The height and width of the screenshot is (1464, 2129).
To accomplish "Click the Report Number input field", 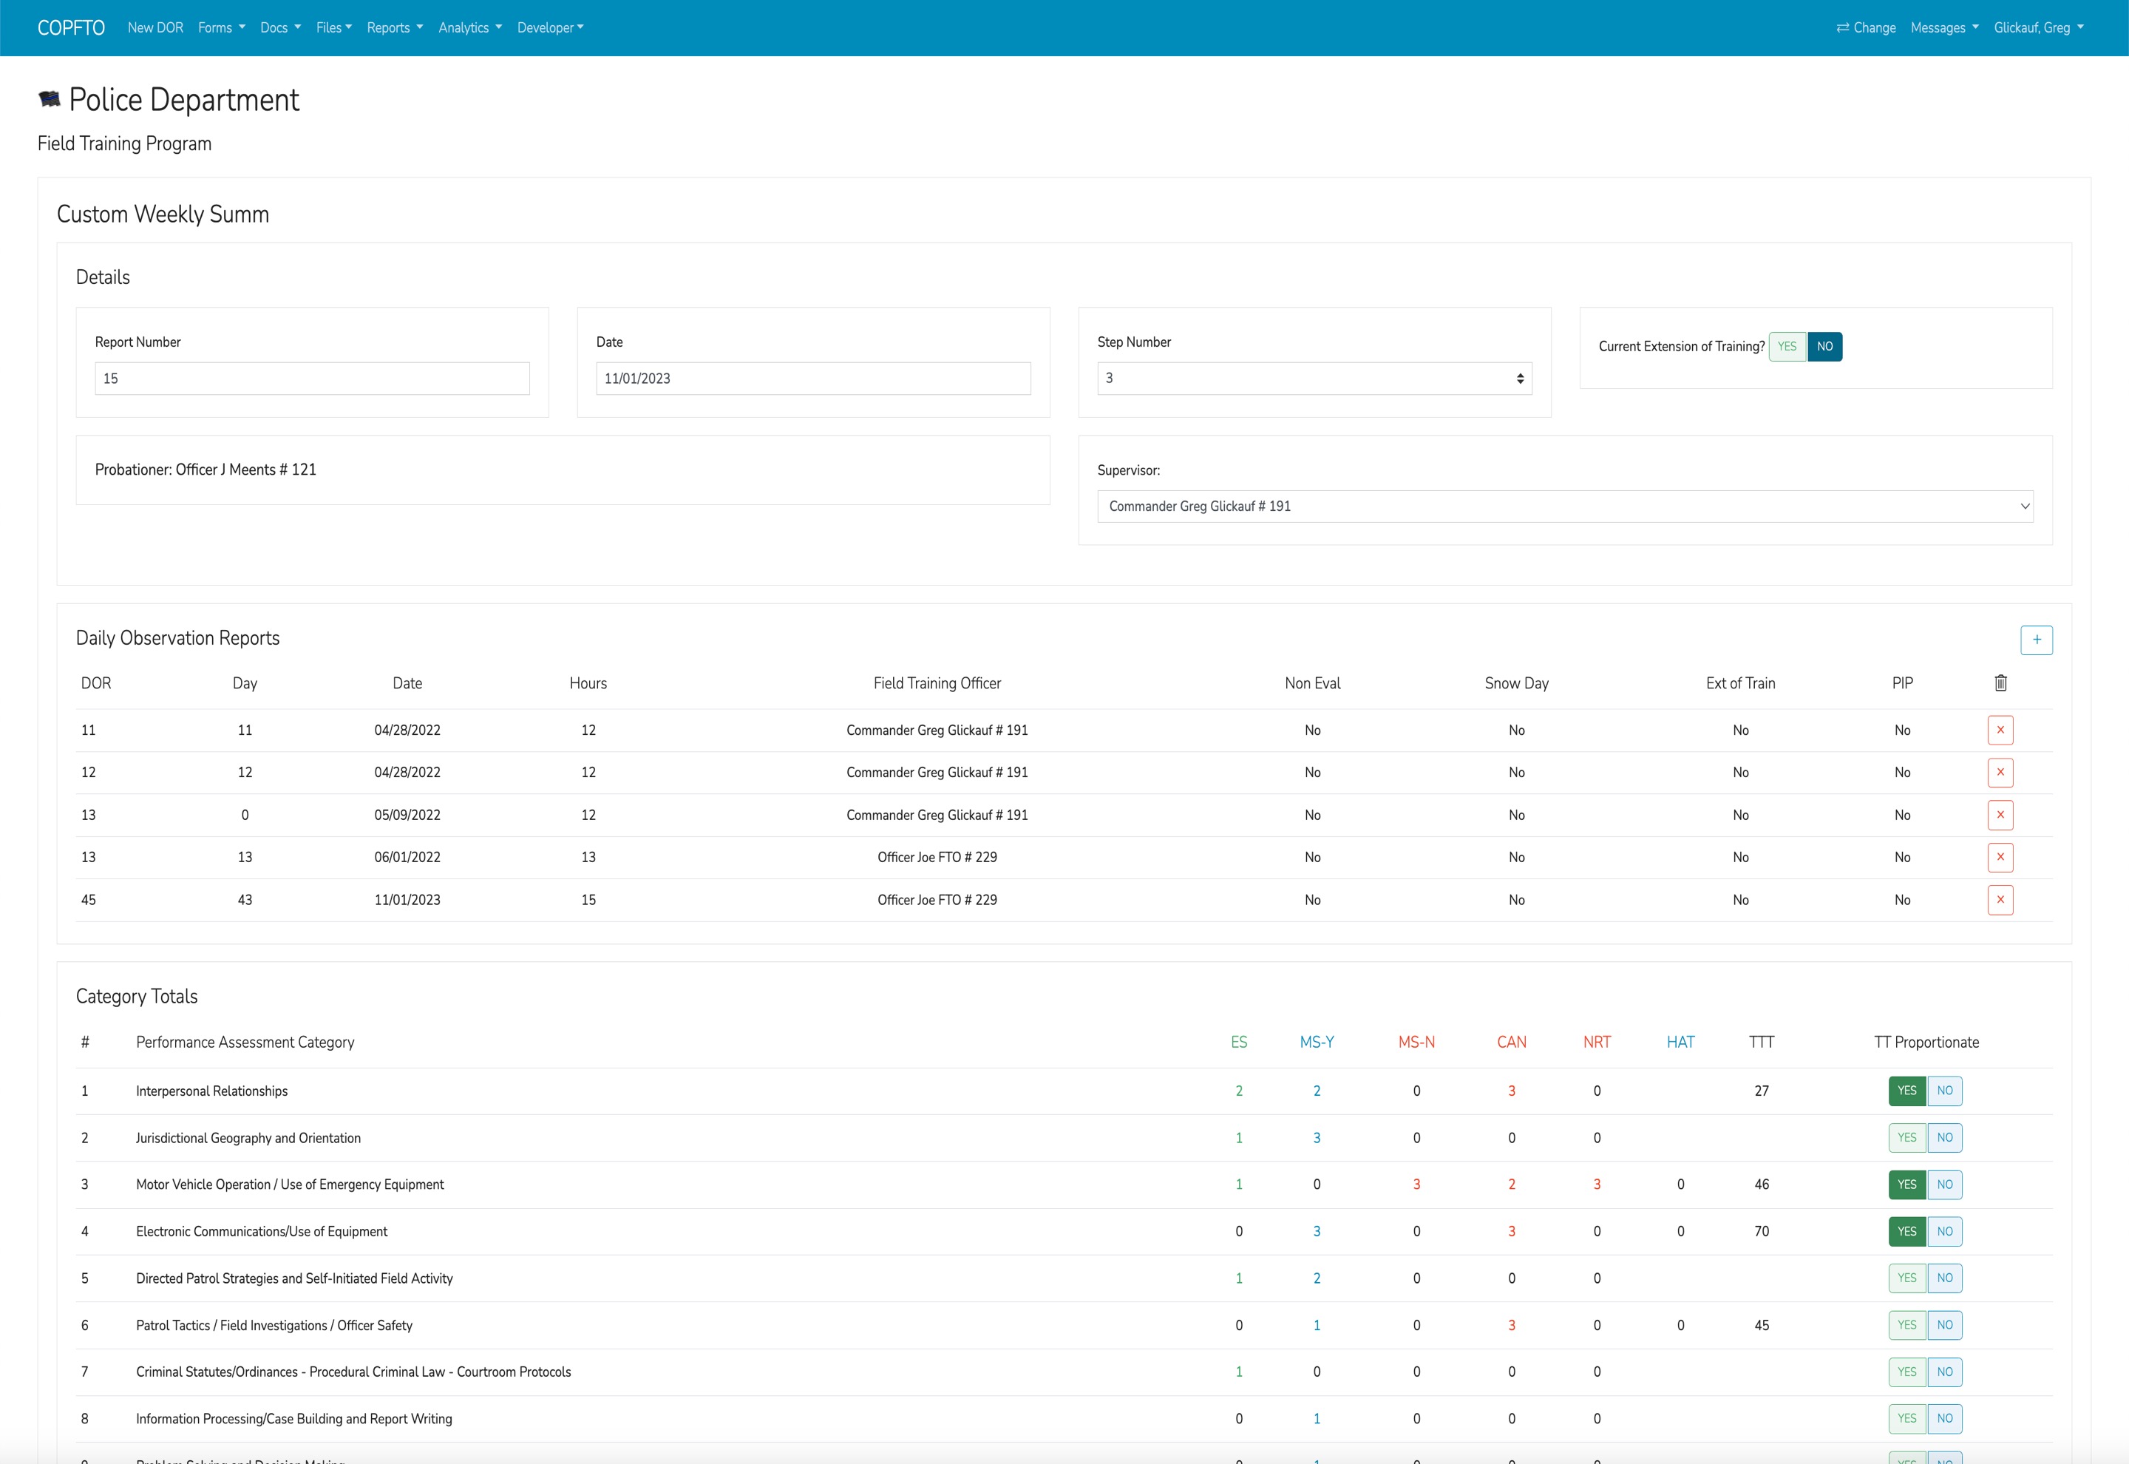I will coord(312,378).
